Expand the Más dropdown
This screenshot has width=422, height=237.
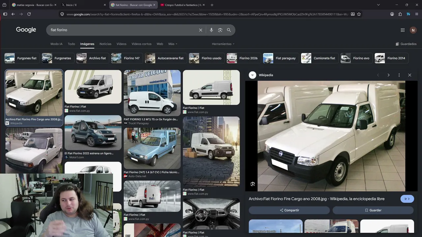click(x=173, y=44)
